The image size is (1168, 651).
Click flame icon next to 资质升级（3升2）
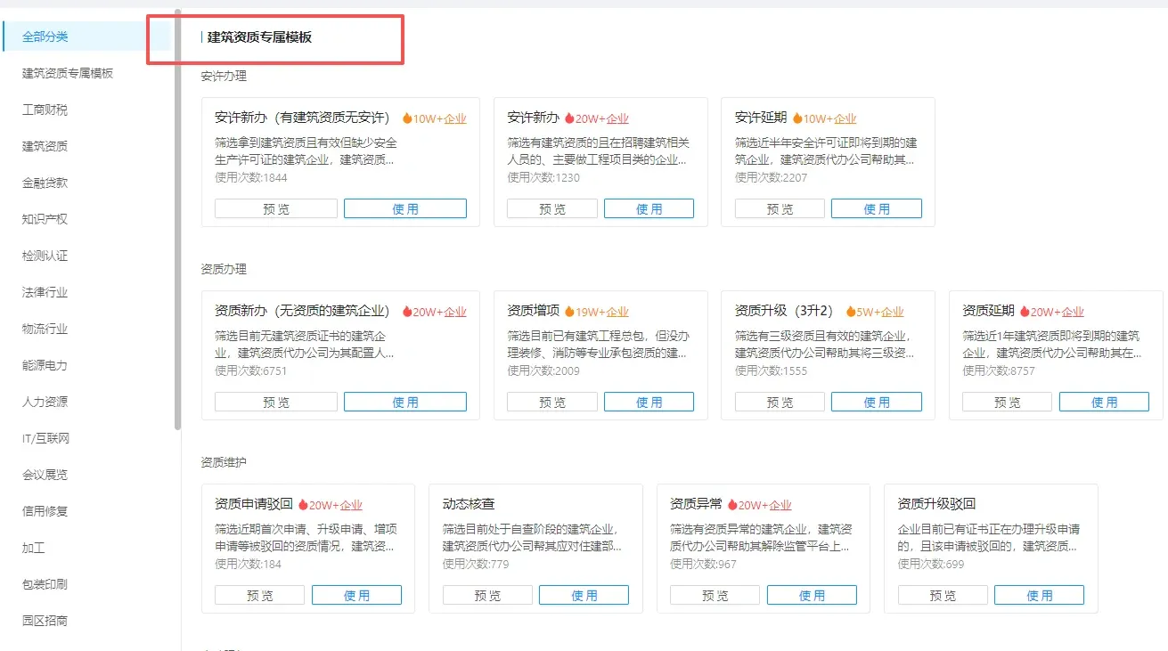click(850, 312)
